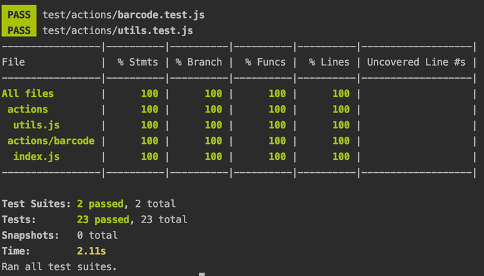Click the '% Lines' column header
This screenshot has height=276, width=484.
point(329,62)
